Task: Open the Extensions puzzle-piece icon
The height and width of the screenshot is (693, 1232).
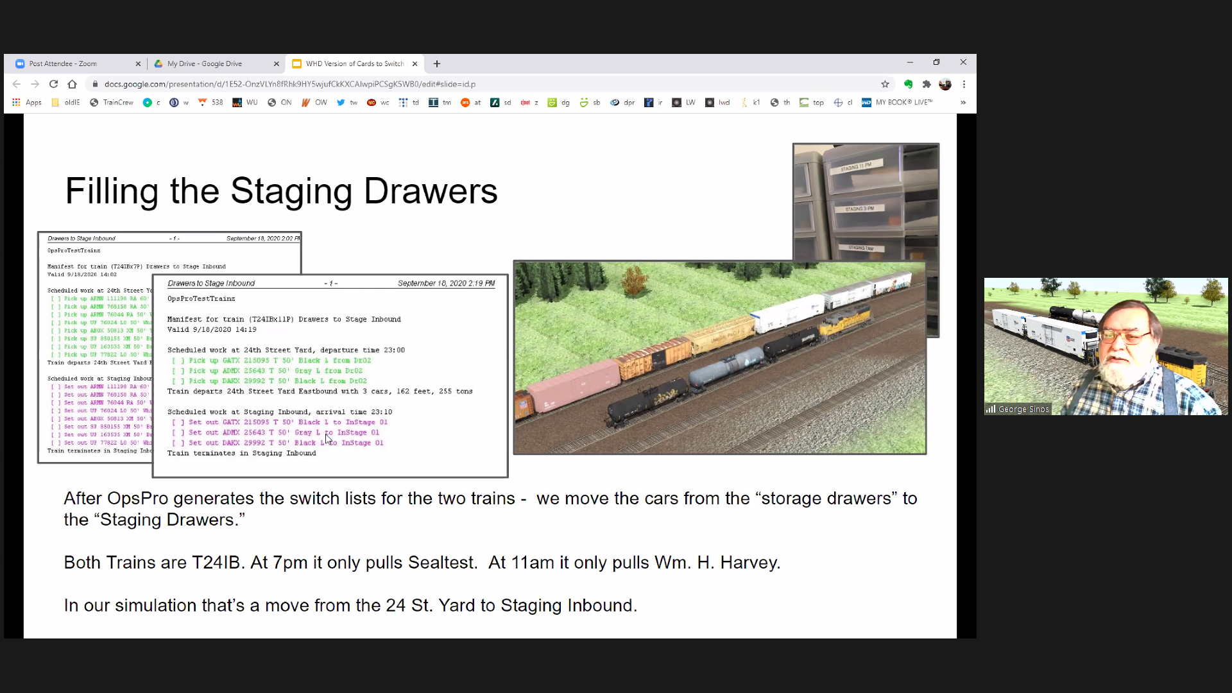Action: (x=927, y=84)
